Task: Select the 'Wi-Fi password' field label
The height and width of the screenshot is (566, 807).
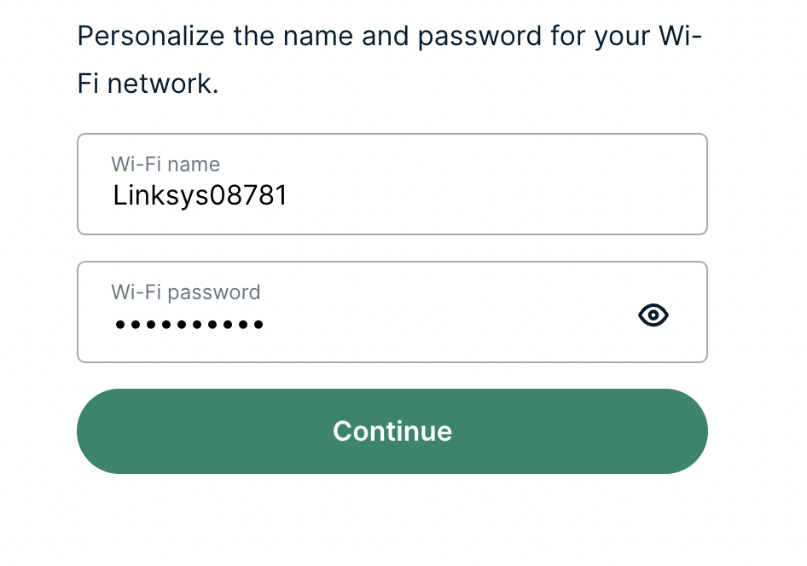Action: 186,292
